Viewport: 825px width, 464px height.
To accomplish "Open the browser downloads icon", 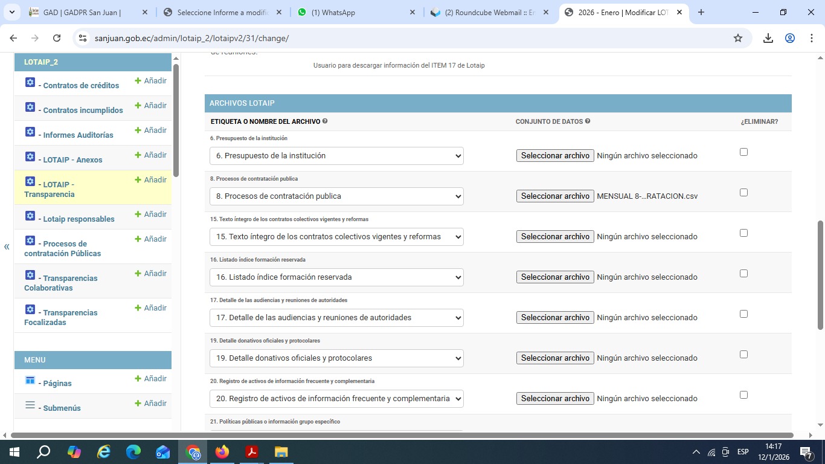I will click(768, 38).
